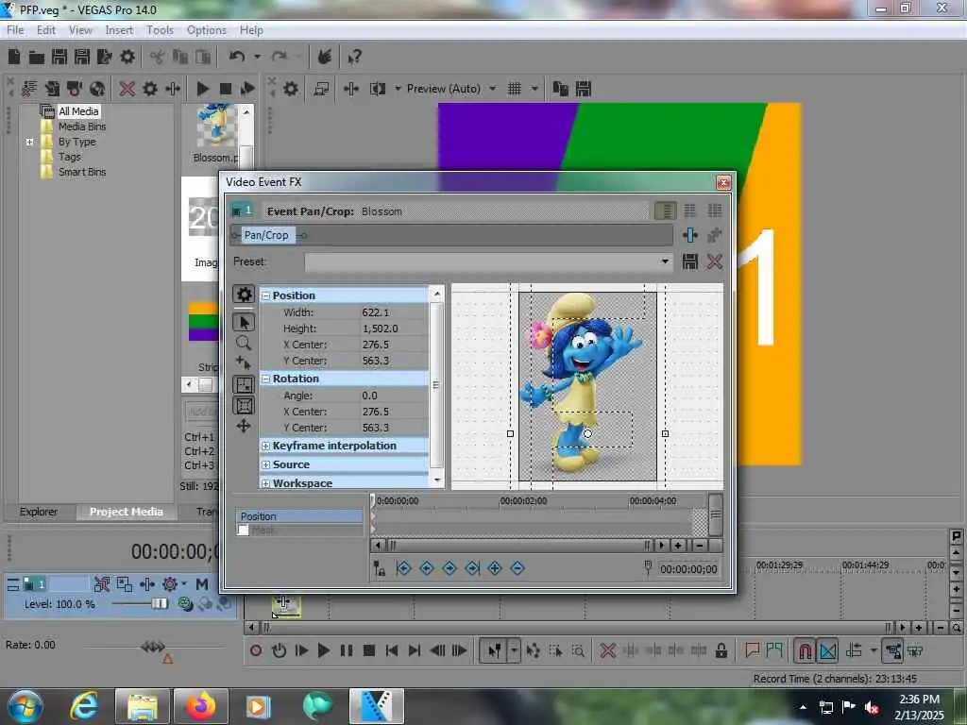
Task: Collapse the Position section
Action: pos(265,295)
